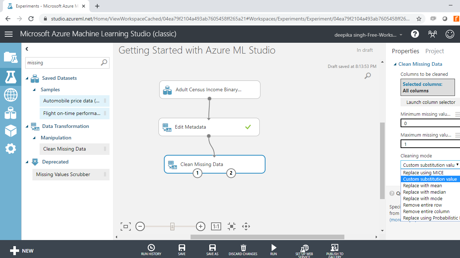Image resolution: width=460 pixels, height=258 pixels.
Task: Open the Projects sidebar icon
Action: tap(10, 57)
